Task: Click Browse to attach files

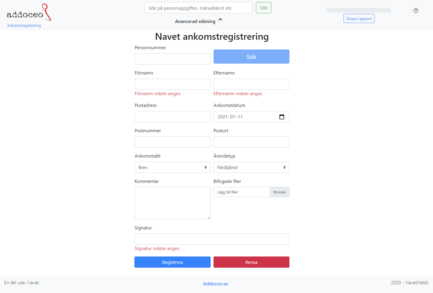Action: tap(279, 192)
